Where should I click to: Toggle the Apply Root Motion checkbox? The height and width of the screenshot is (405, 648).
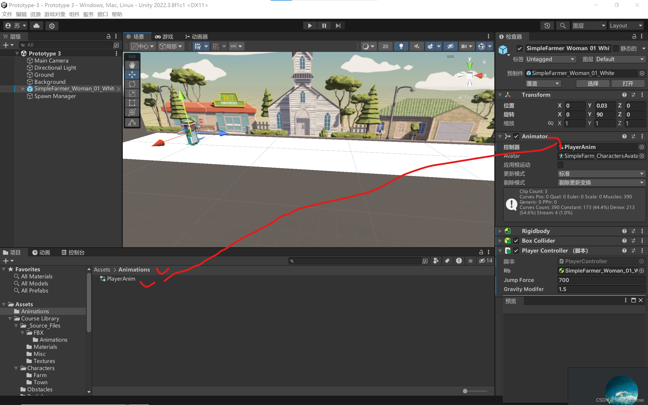coord(560,165)
